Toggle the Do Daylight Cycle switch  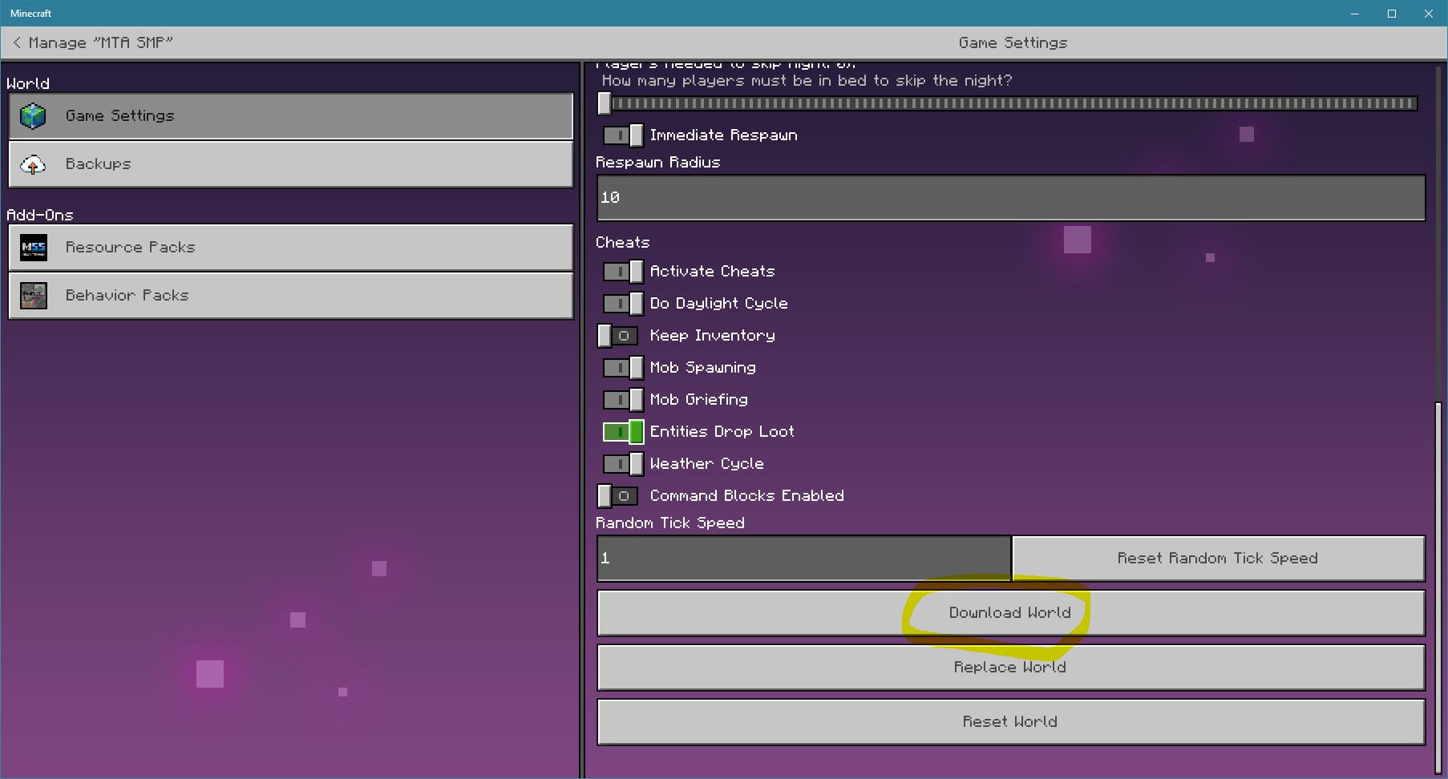coord(623,304)
